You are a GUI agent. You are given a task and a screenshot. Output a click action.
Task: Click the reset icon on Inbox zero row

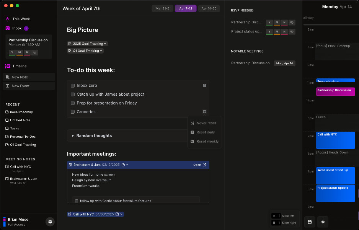204,85
